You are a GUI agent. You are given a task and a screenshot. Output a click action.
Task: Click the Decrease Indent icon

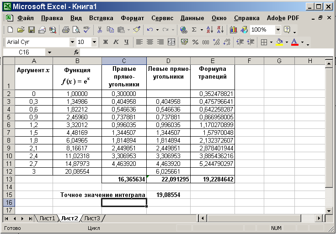[240, 42]
